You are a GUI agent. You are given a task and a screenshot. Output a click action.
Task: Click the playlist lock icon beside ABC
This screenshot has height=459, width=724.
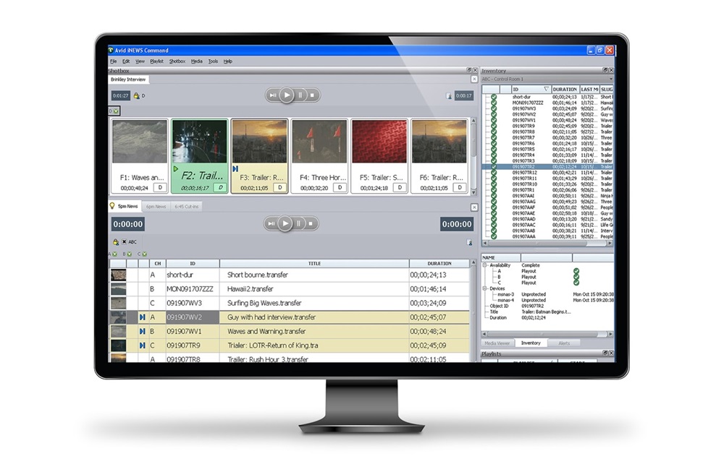tap(116, 242)
